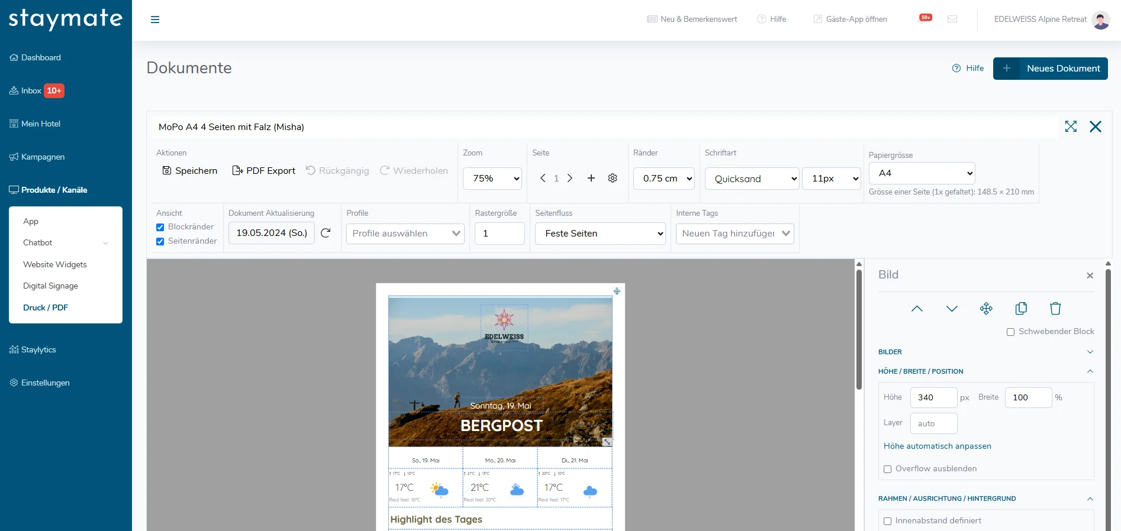
Task: Expand editor to fullscreen icon
Action: click(x=1071, y=127)
